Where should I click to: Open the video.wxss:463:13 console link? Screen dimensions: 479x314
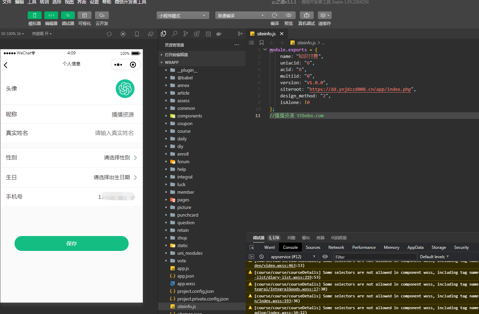(279, 265)
